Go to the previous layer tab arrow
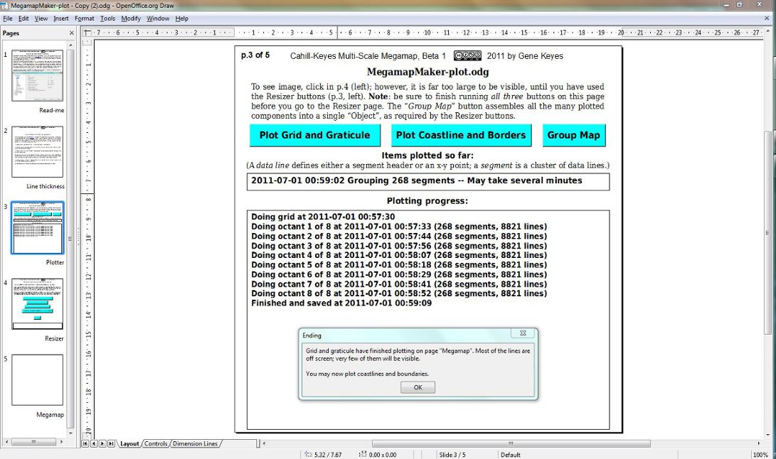776x459 pixels. pyautogui.click(x=94, y=443)
